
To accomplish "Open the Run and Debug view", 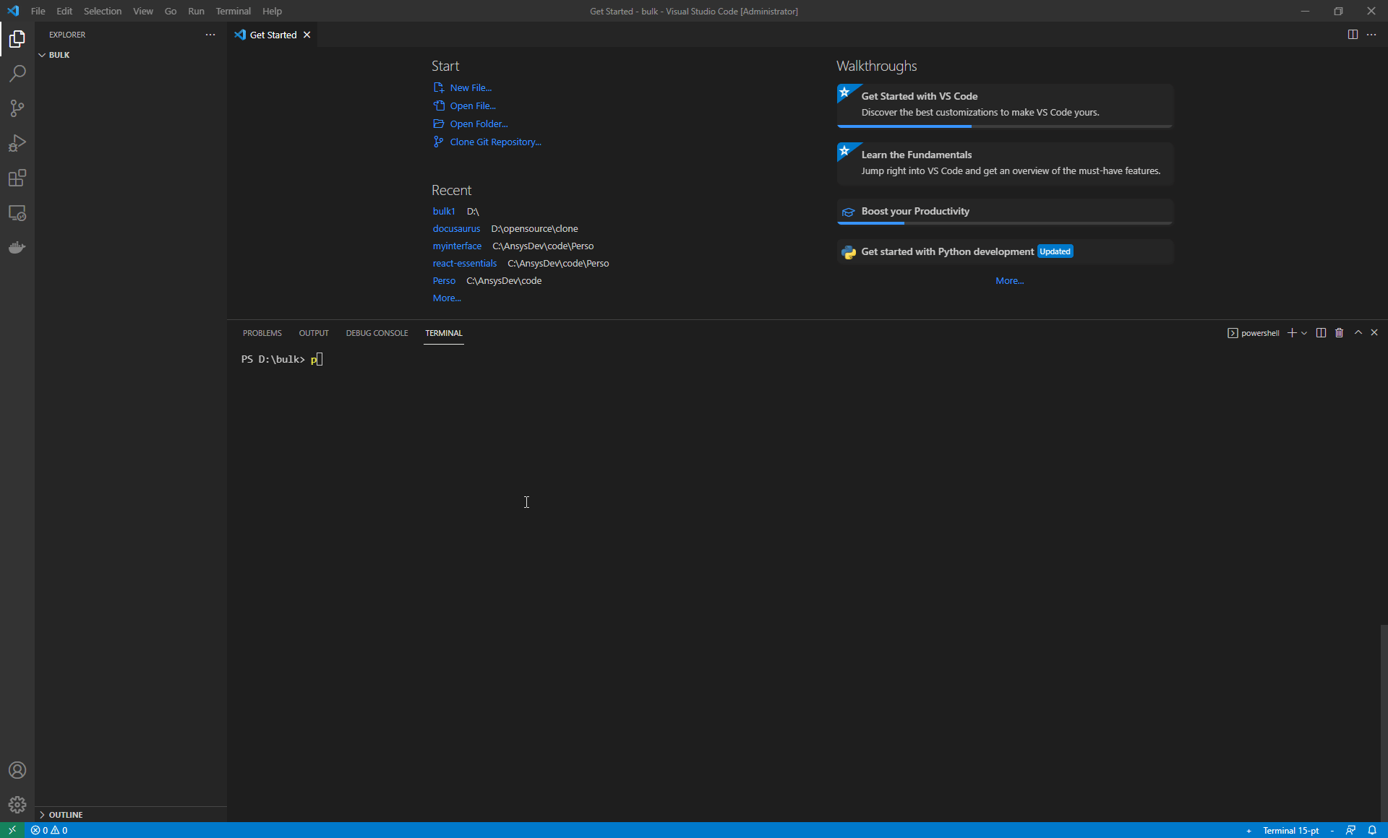I will [x=17, y=143].
